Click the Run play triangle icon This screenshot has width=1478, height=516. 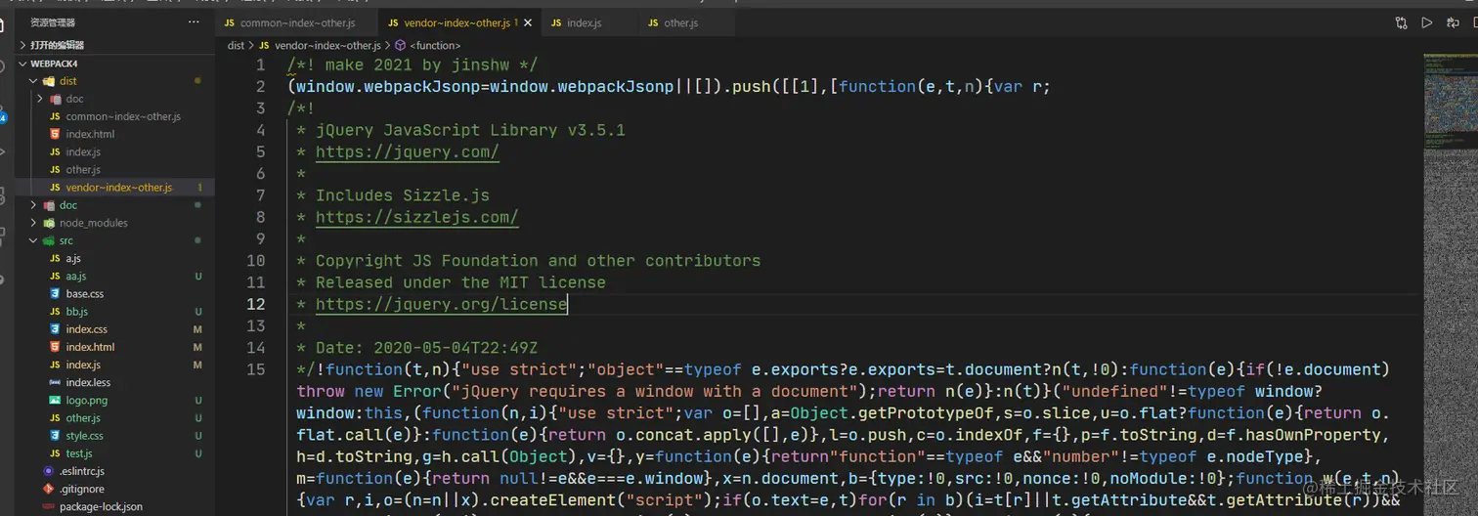coord(1426,22)
